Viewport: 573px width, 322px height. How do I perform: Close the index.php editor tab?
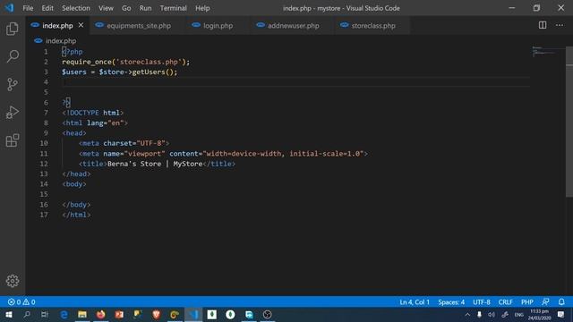81,25
